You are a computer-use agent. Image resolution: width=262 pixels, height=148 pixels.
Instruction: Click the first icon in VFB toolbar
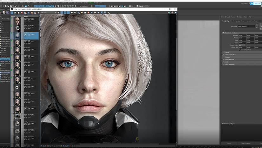[x=12, y=13]
